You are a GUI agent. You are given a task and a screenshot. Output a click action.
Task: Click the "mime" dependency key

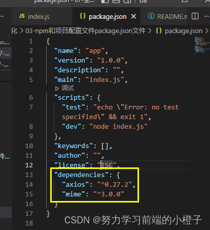74,194
